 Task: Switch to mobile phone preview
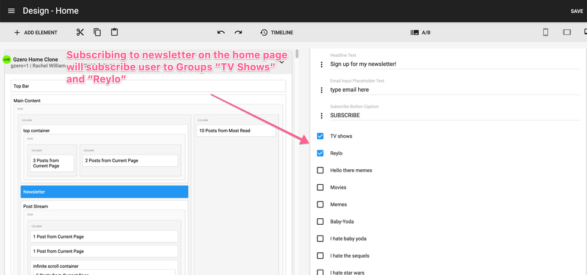coord(545,32)
